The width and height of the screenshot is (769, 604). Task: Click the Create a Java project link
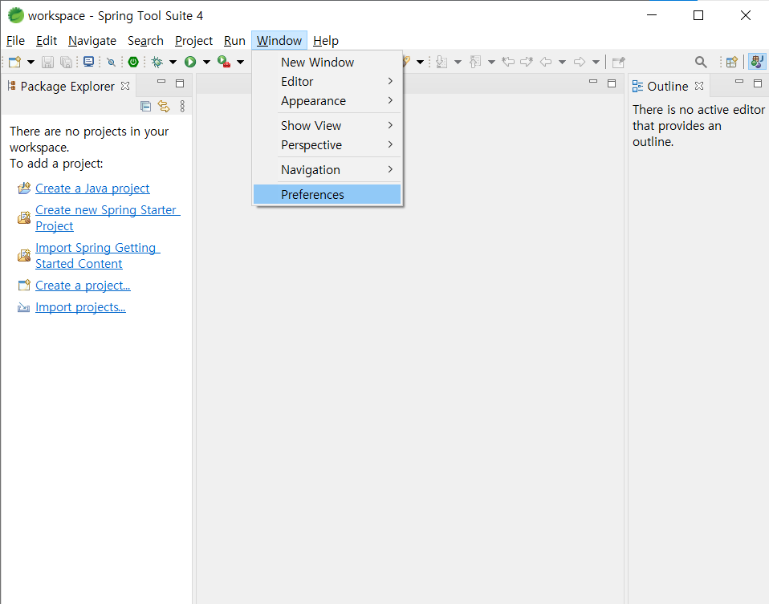92,188
